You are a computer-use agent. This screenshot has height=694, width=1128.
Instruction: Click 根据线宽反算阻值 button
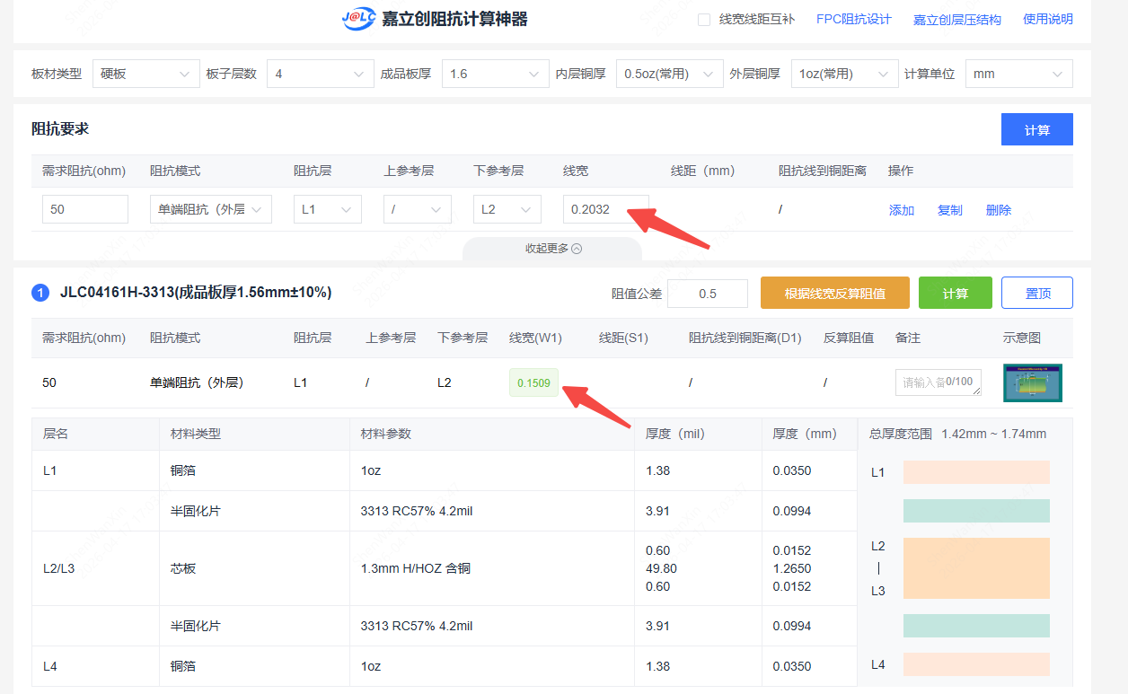pyautogui.click(x=835, y=294)
